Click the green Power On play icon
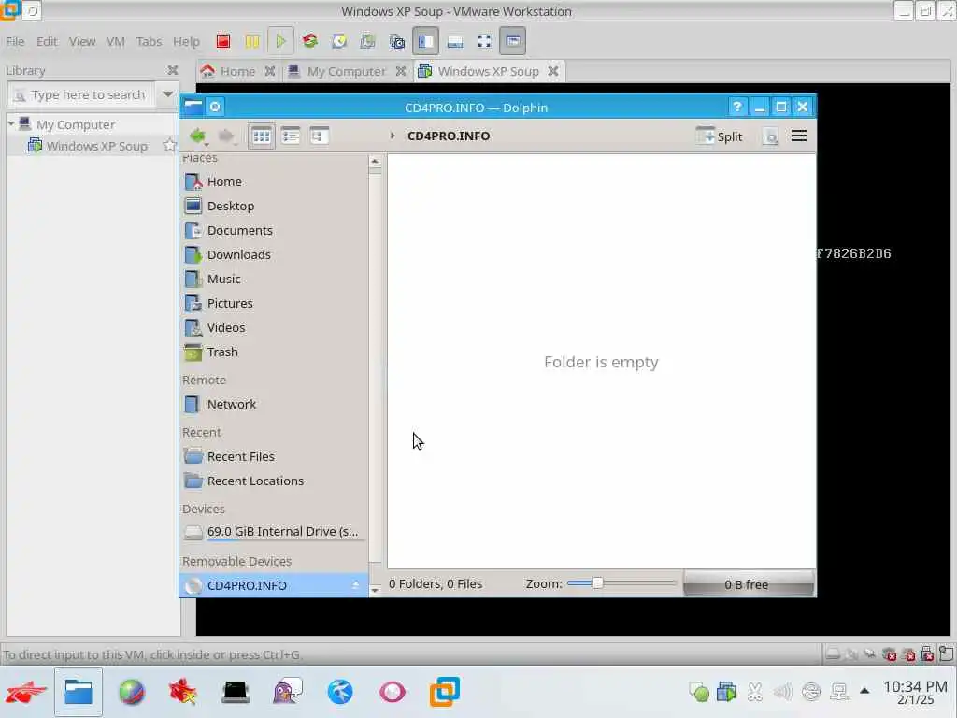The image size is (957, 718). click(280, 41)
